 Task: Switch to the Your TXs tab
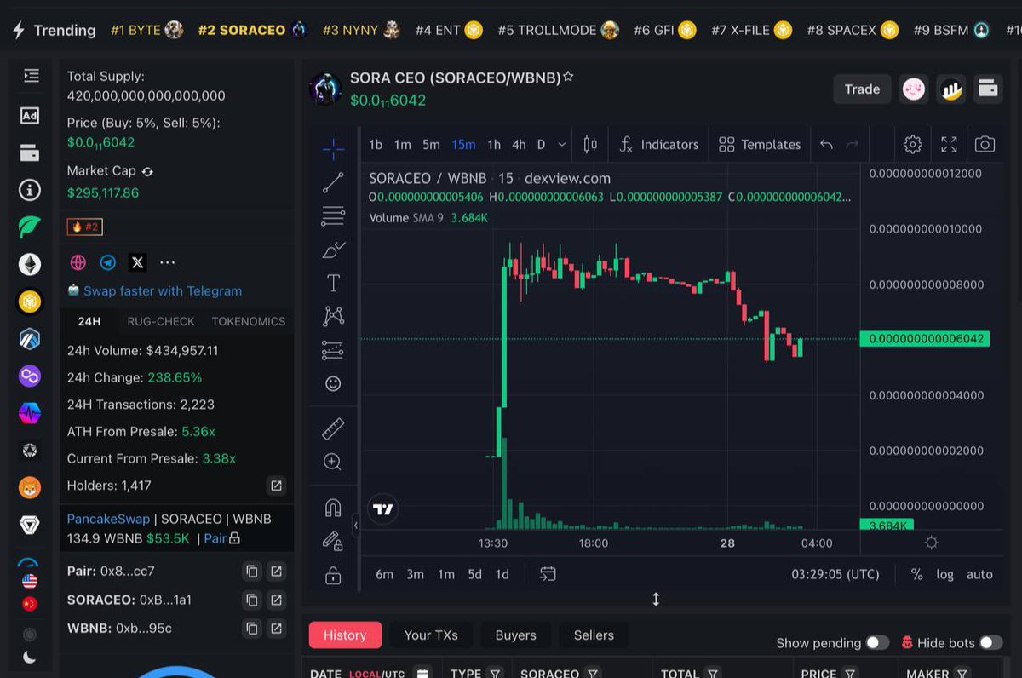point(431,635)
